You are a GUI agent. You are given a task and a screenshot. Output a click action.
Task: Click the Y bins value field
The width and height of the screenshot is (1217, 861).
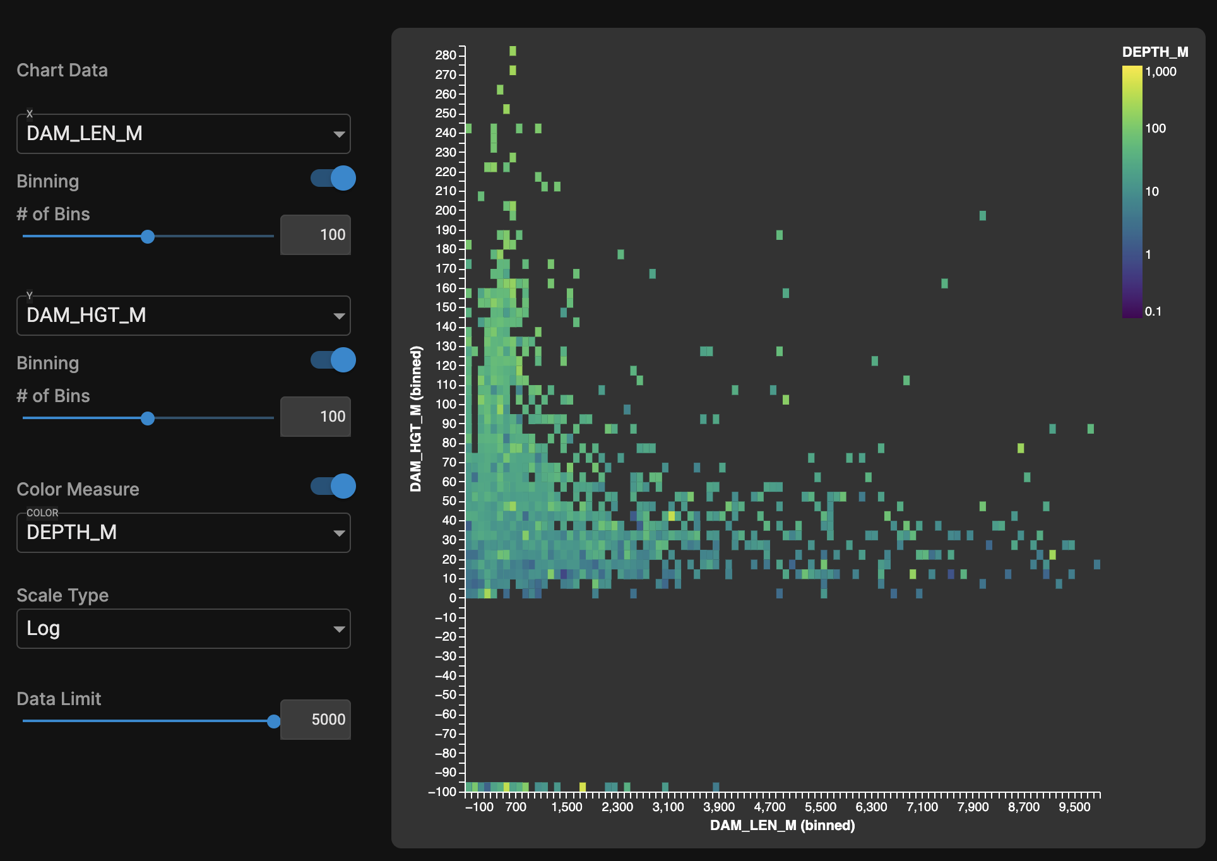point(316,417)
